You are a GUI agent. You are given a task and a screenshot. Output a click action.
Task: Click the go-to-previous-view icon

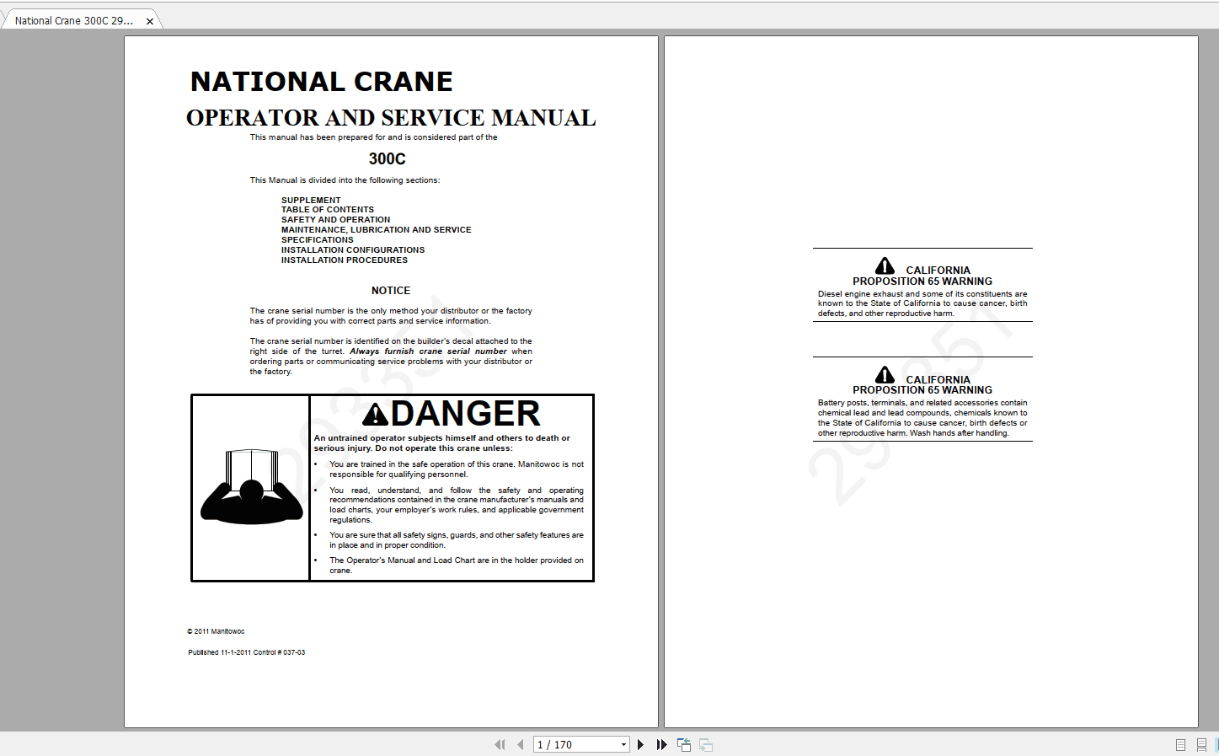click(684, 744)
